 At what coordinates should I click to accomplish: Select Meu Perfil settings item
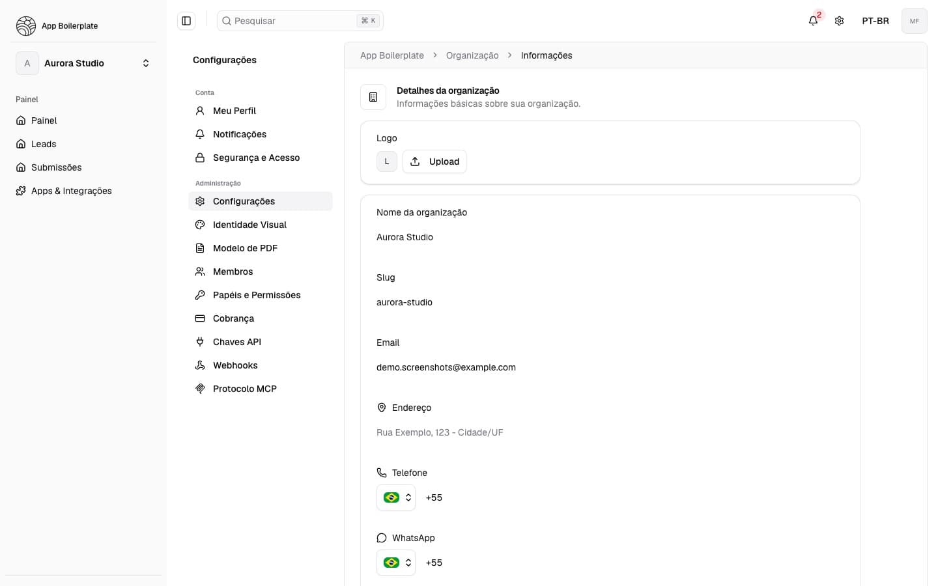click(261, 111)
